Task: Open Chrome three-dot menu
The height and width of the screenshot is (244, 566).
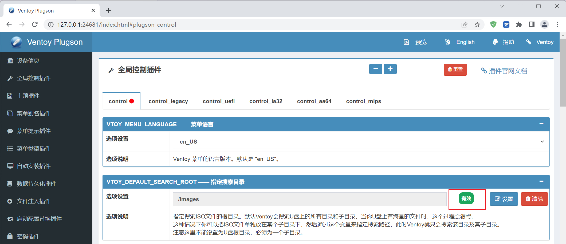Action: pos(557,25)
